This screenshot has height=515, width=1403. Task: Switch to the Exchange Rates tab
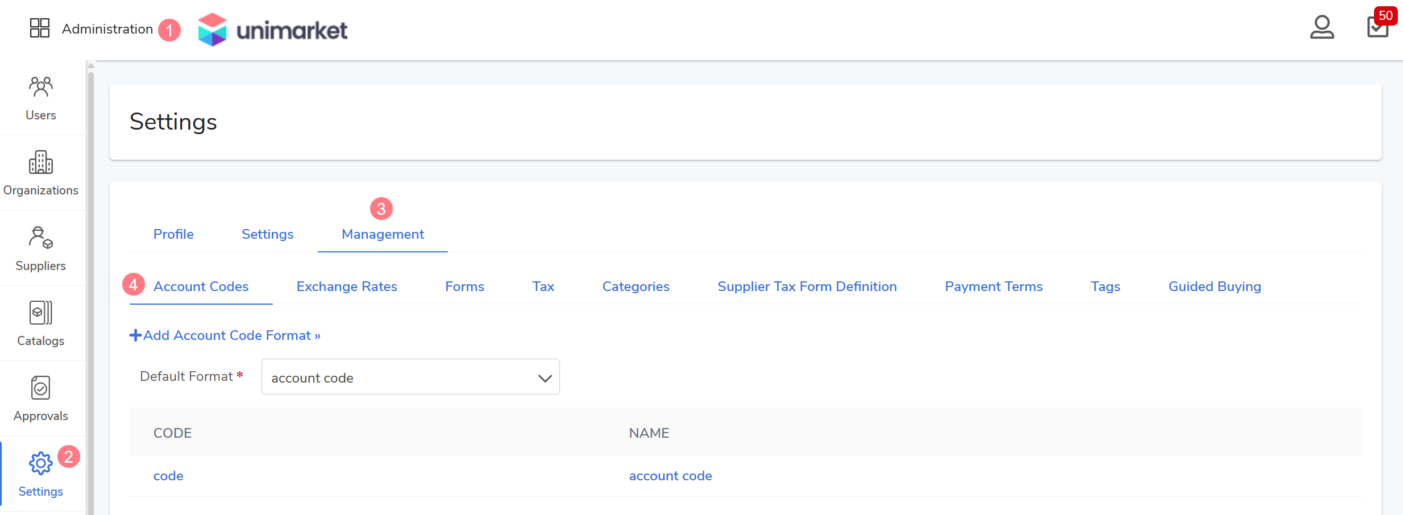pyautogui.click(x=347, y=286)
